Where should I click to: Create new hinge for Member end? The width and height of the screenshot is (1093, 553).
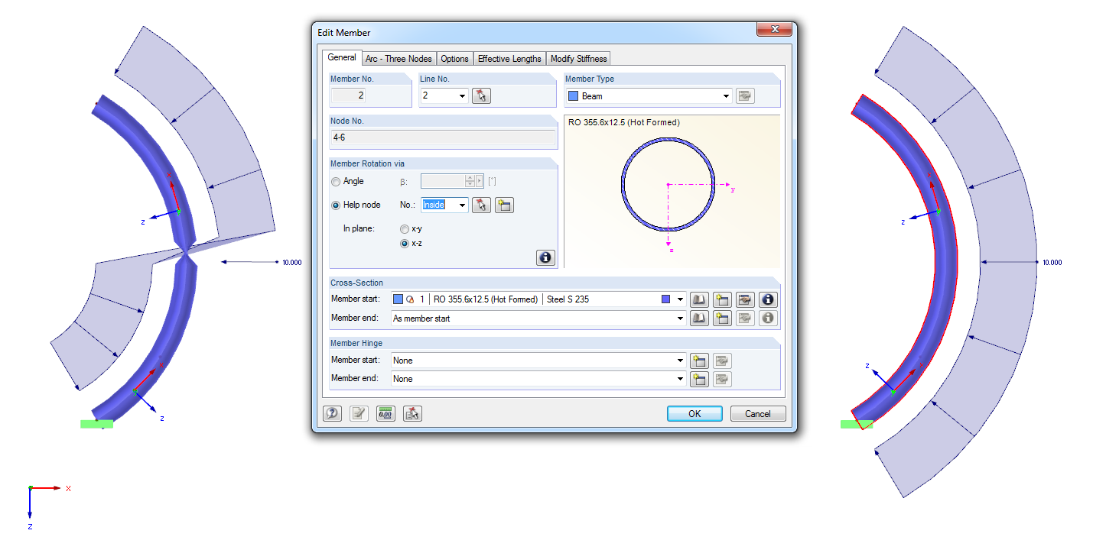(x=699, y=379)
